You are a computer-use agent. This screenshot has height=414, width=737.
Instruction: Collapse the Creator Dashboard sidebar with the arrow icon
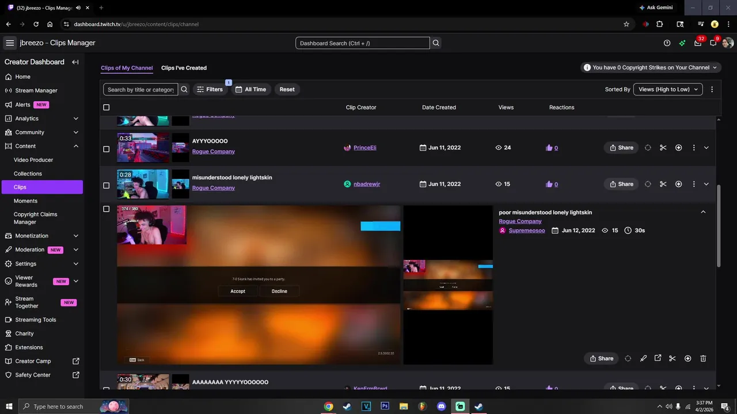[75, 62]
